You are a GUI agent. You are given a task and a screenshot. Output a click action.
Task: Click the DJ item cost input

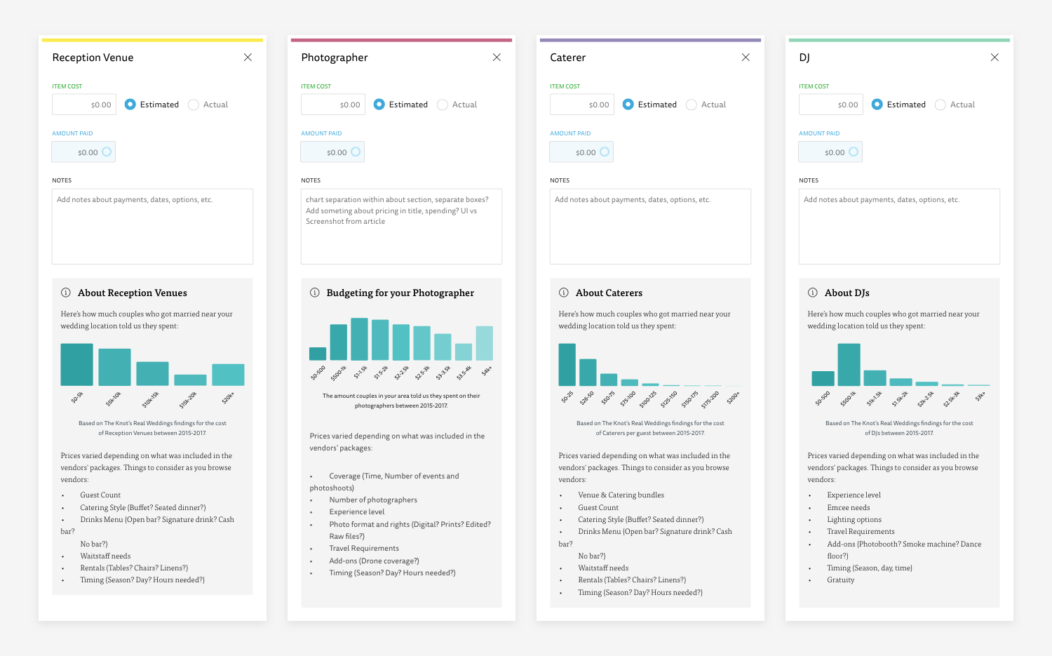click(x=831, y=105)
